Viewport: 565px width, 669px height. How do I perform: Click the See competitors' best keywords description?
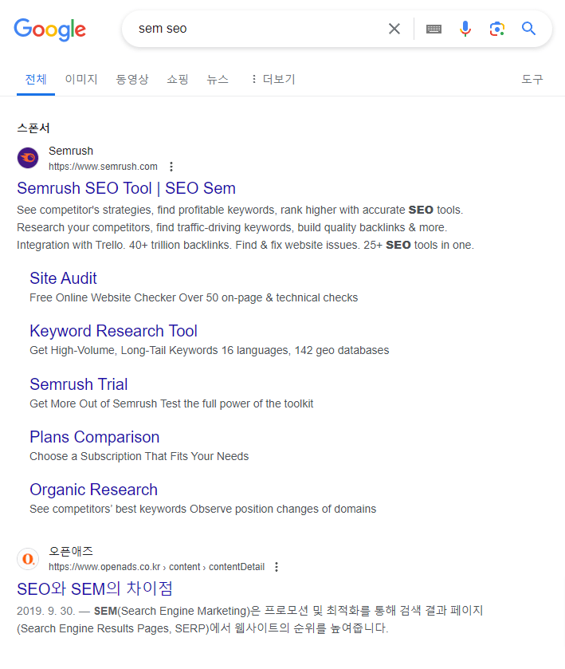[x=203, y=509]
